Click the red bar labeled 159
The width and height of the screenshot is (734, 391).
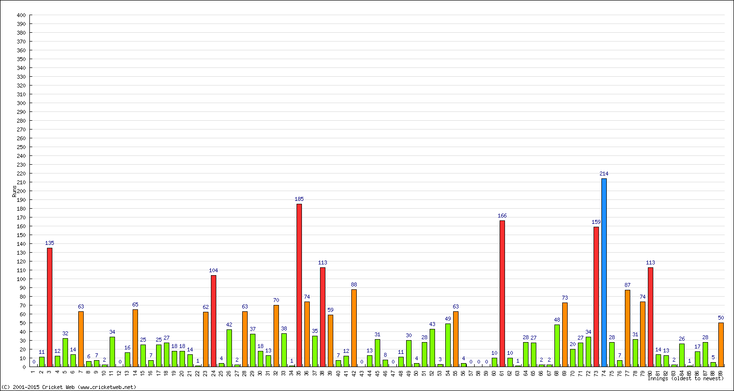point(596,297)
